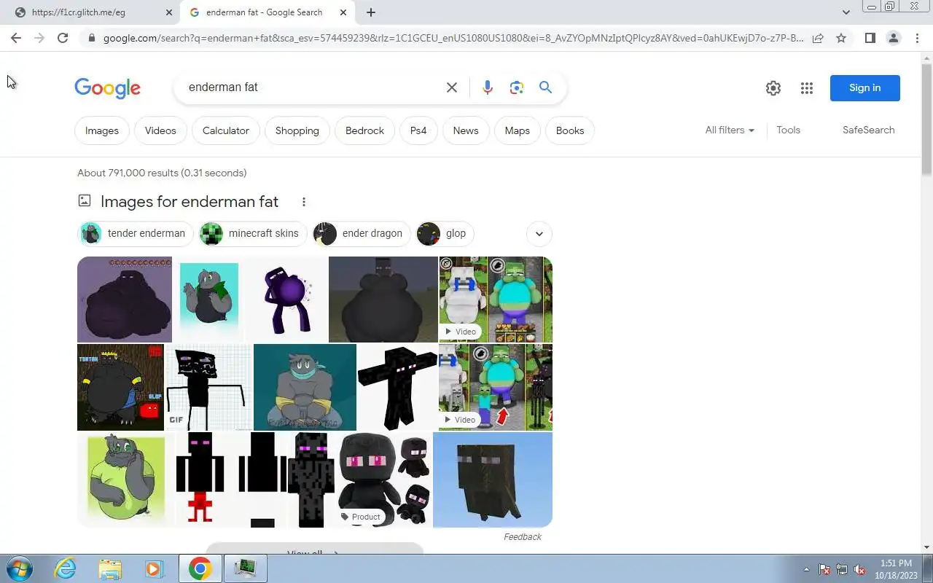Image resolution: width=933 pixels, height=583 pixels.
Task: Select the tender enderman chip
Action: tap(136, 234)
